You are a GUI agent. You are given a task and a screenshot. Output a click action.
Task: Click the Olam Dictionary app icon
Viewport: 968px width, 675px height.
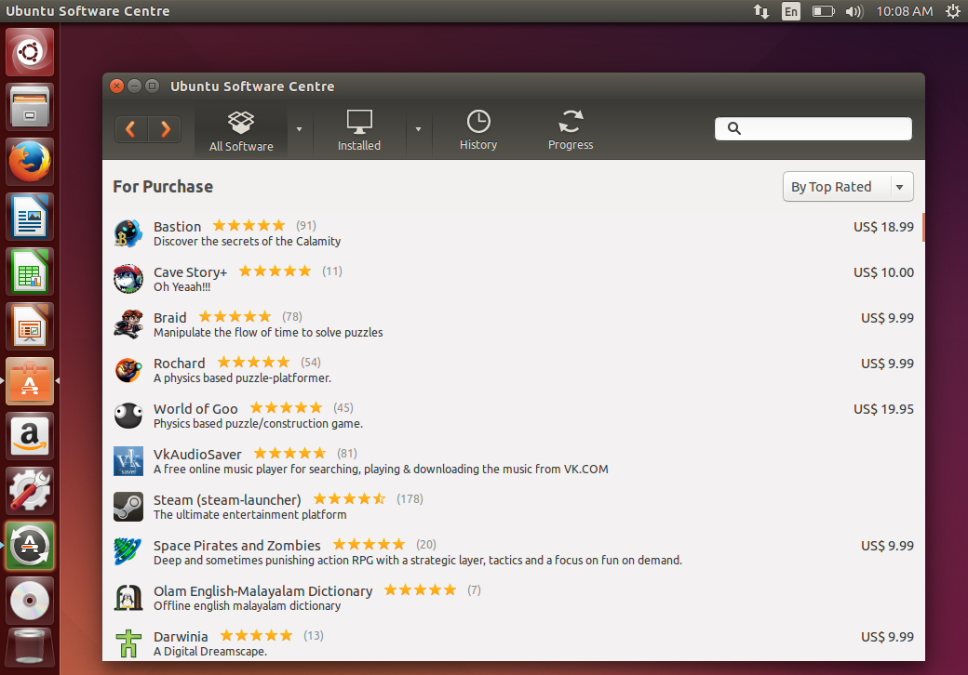click(128, 598)
